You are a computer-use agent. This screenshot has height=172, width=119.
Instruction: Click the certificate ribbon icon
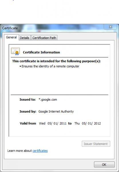click(15, 51)
